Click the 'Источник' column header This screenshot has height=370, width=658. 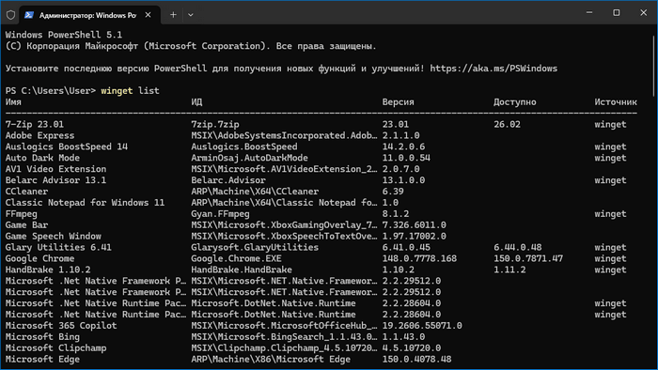click(x=615, y=101)
